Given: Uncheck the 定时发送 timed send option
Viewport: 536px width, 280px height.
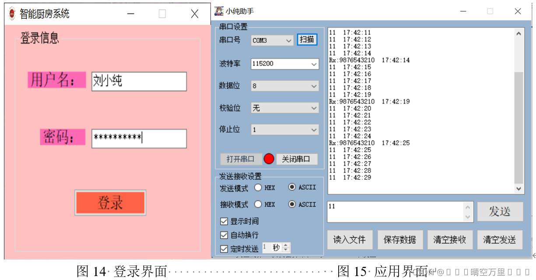Looking at the screenshot, I should pos(224,248).
